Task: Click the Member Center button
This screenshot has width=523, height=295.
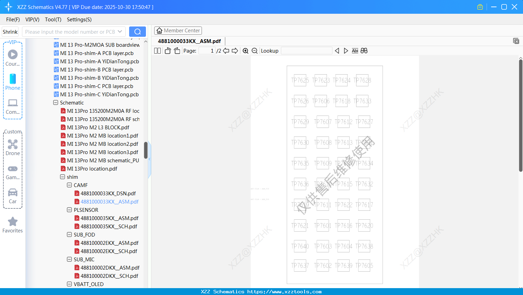Action: click(178, 31)
